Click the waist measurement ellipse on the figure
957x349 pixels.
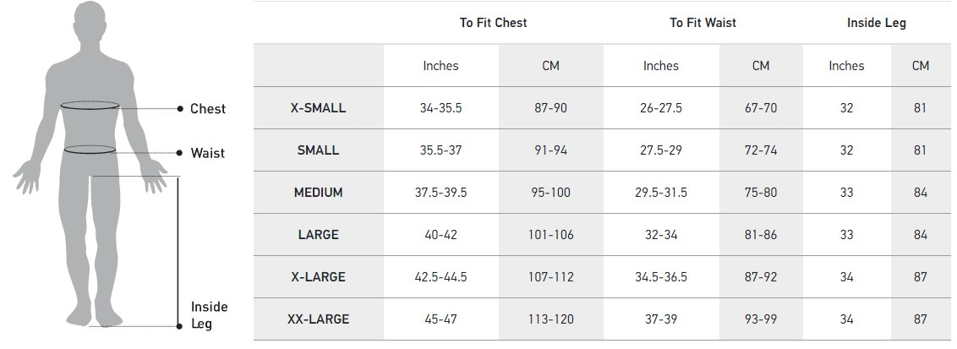click(x=90, y=150)
